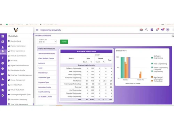Screen dimensions: 174x130
Task: Open Examination Results menu item
Action: 16,70
